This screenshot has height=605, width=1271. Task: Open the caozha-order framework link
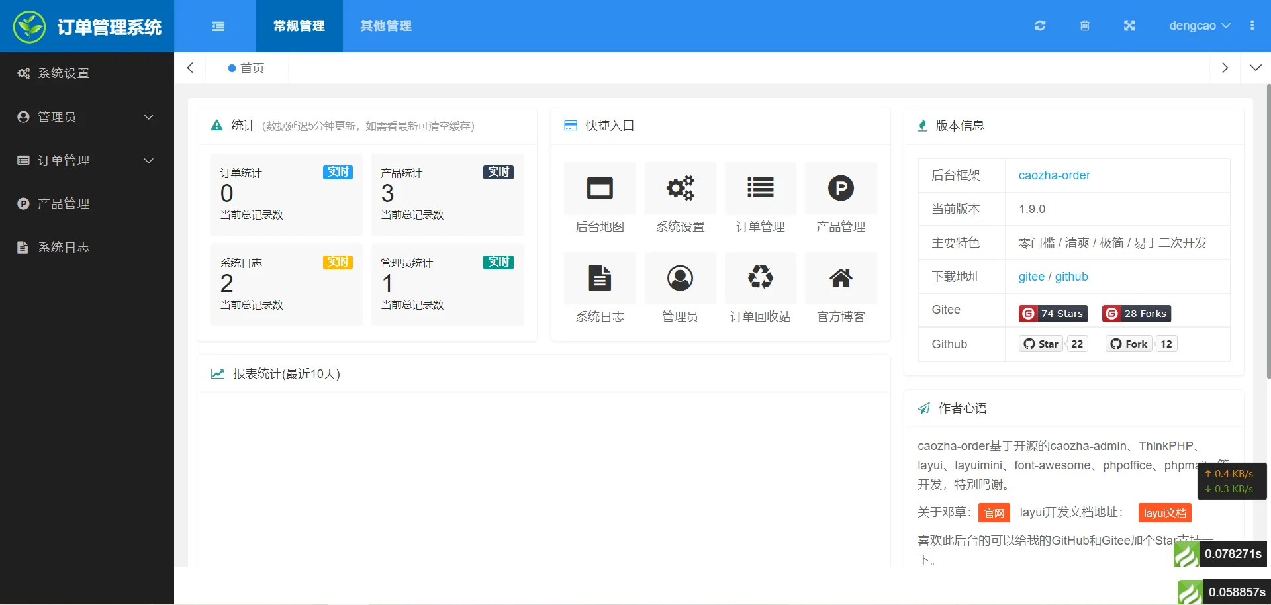pos(1054,175)
